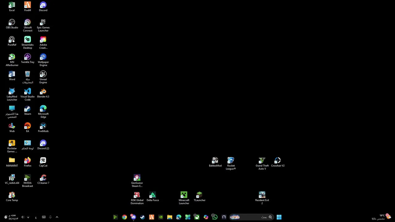Viewport: 395px width, 222px height.
Task: Select the PureRef desktop icon
Action: (x=12, y=41)
